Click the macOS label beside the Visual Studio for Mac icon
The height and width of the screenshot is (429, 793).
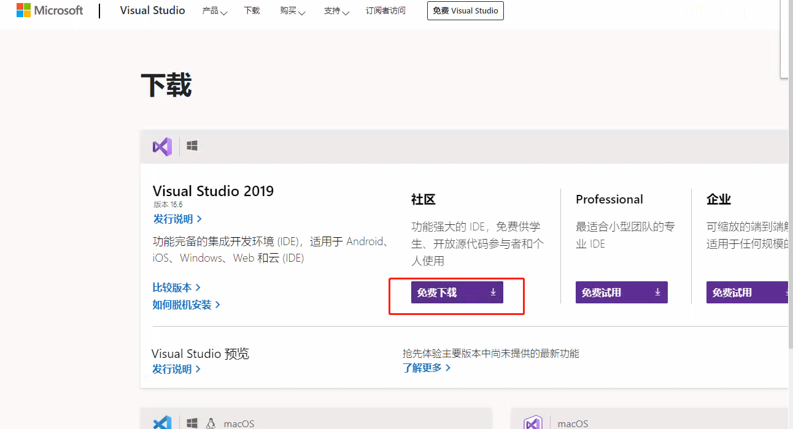point(573,423)
